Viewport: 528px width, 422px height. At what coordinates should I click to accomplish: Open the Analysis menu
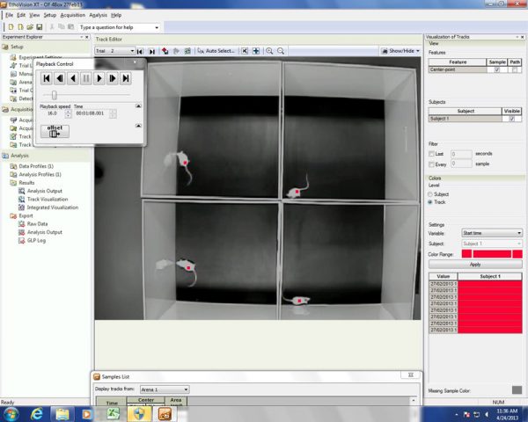coord(98,15)
